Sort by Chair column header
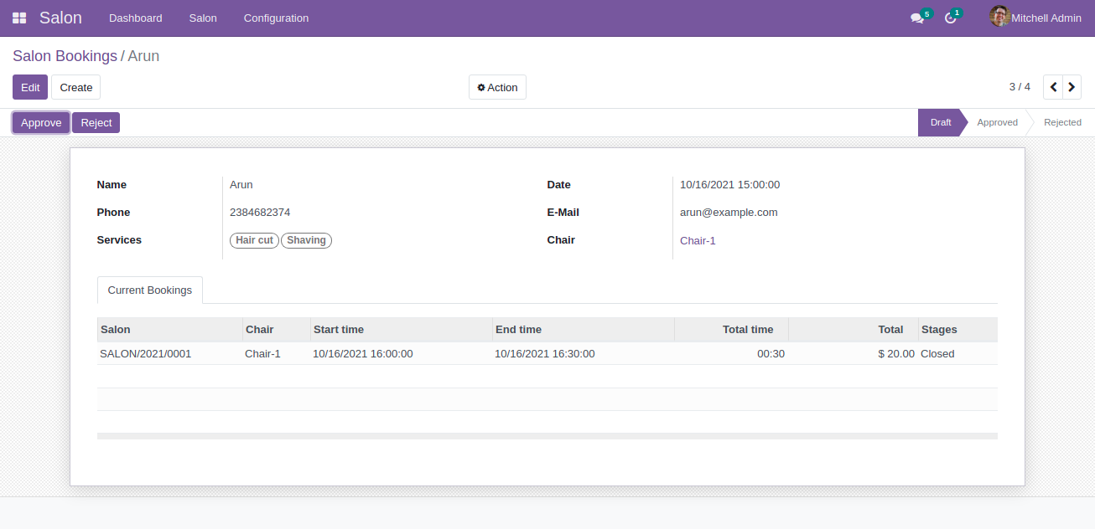Screen dimensions: 1095x529 pos(277,329)
